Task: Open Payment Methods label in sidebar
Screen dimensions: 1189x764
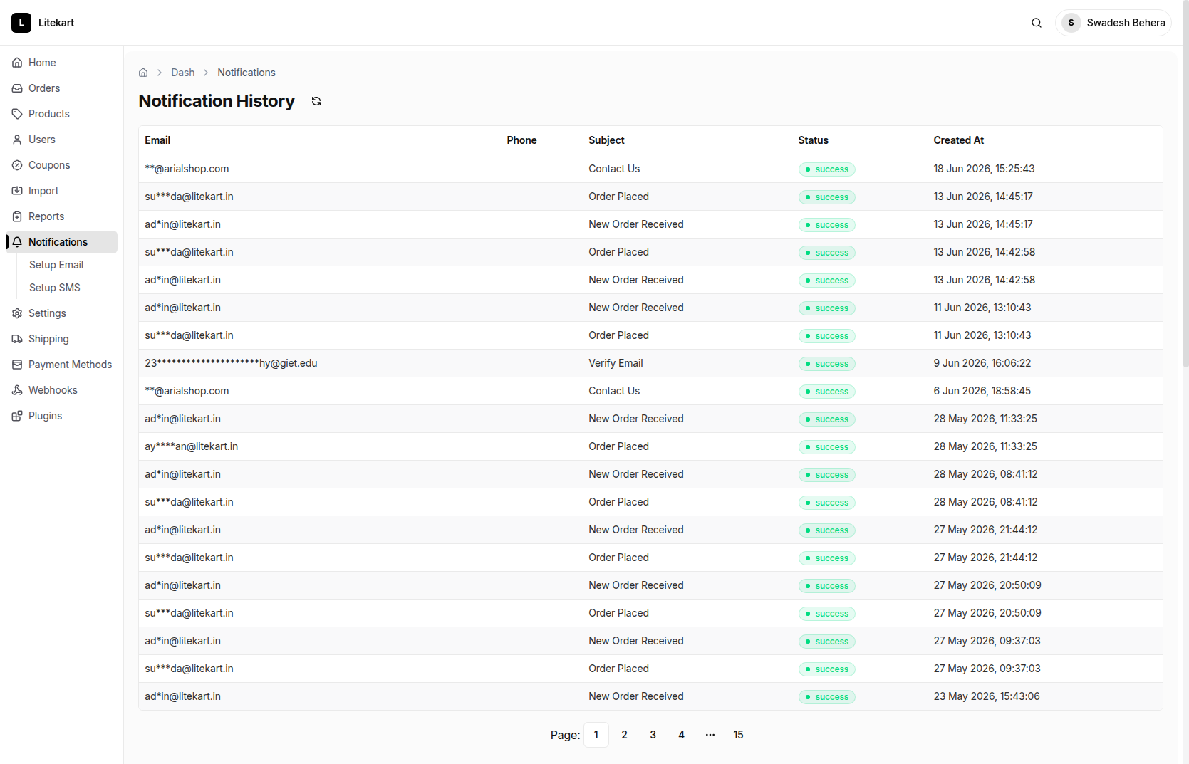Action: (x=71, y=365)
